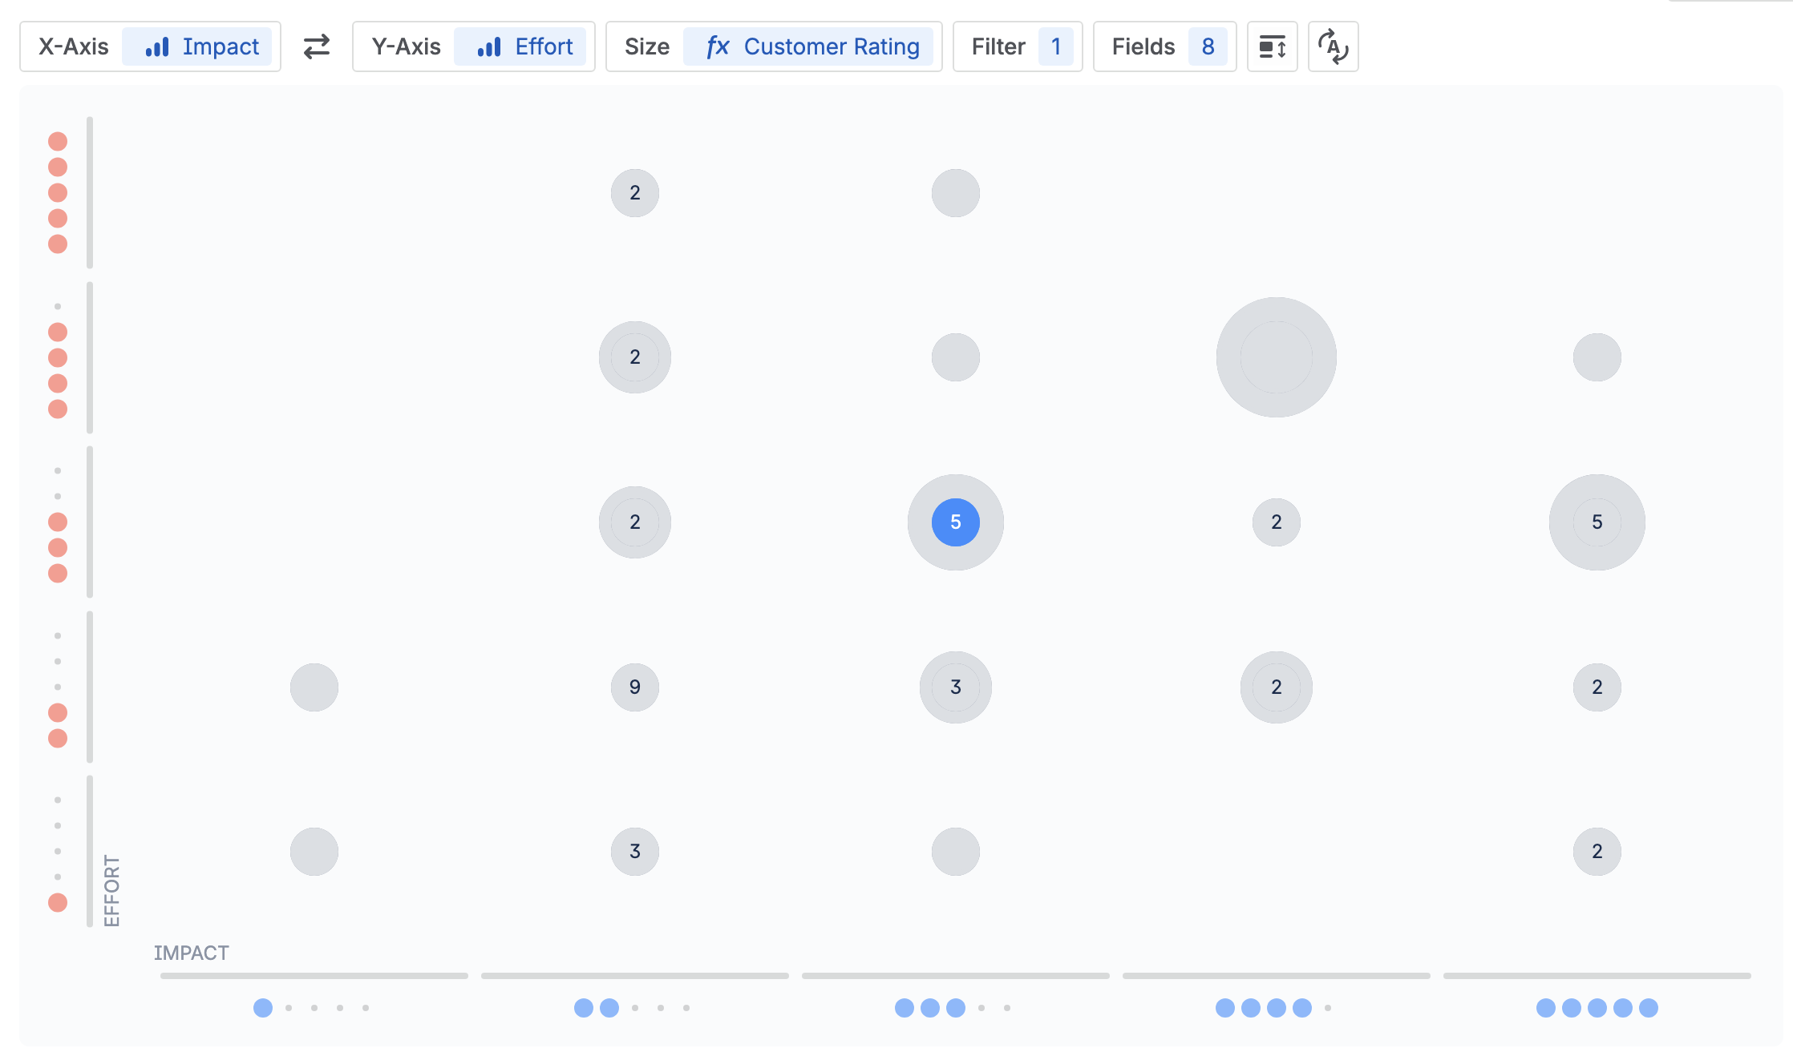Screen dimensions: 1793x1048
Task: Click the auto-update refresh icon
Action: 1334,46
